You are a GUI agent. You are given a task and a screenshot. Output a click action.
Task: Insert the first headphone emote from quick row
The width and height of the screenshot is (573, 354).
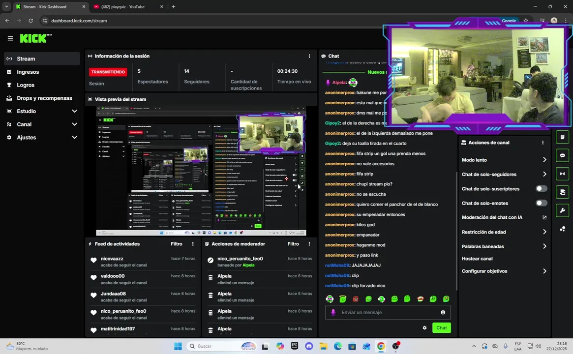click(330, 299)
